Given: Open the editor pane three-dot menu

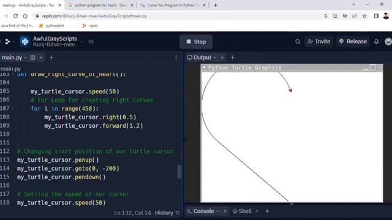Looking at the screenshot, I should coord(176,57).
